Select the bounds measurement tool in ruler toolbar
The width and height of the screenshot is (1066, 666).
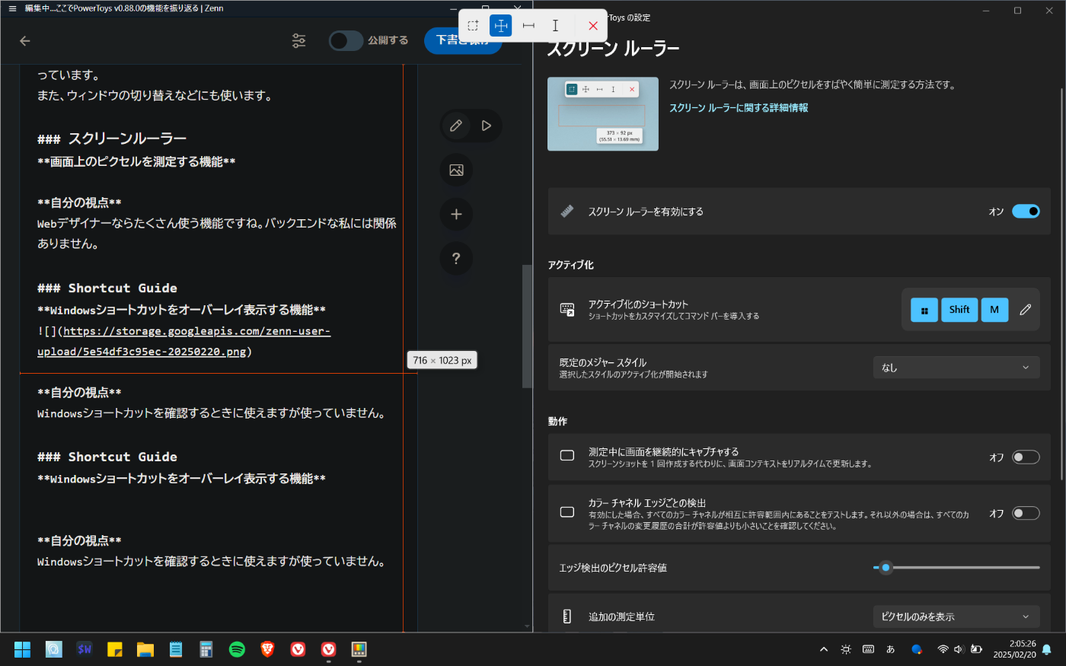point(473,25)
